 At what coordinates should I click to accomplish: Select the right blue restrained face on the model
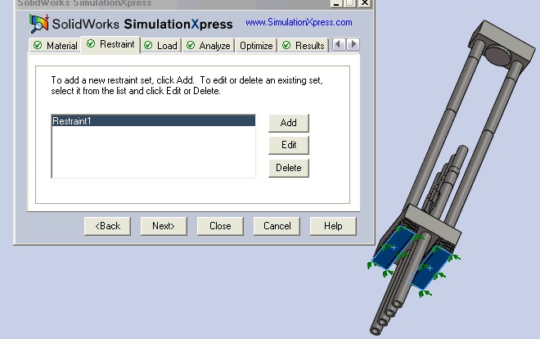point(430,268)
